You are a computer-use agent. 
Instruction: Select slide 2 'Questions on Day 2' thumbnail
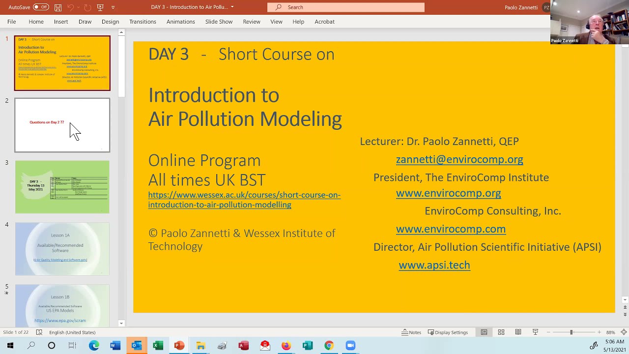[62, 125]
